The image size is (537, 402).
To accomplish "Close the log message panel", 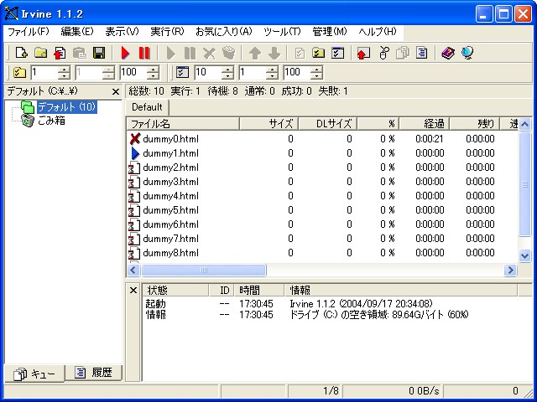I will 133,290.
